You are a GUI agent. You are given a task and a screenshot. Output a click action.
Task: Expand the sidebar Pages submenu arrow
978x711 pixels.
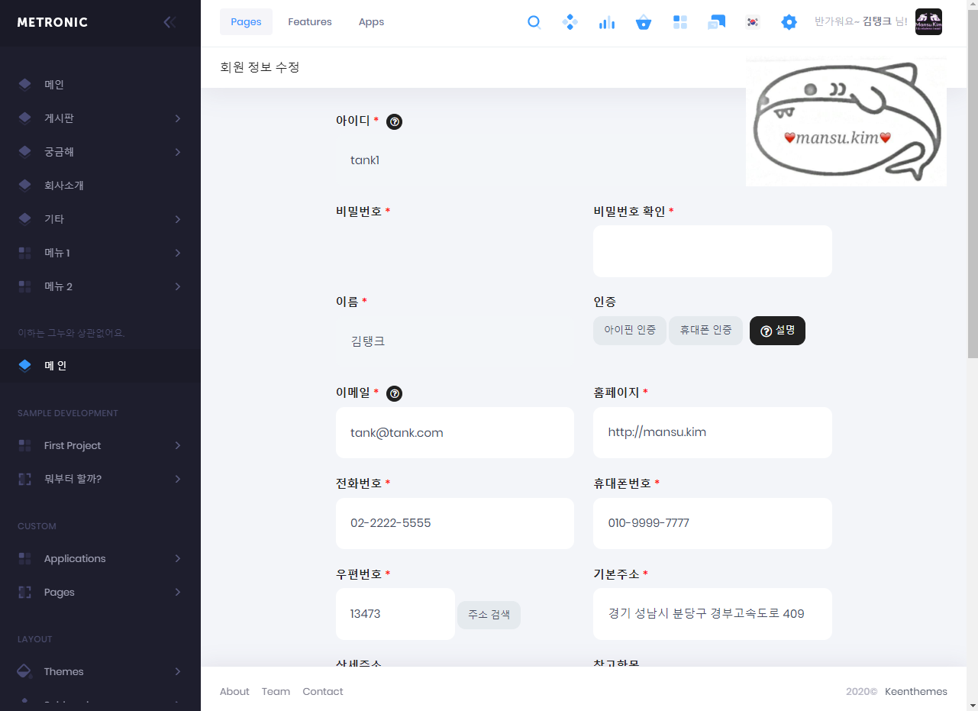click(177, 592)
